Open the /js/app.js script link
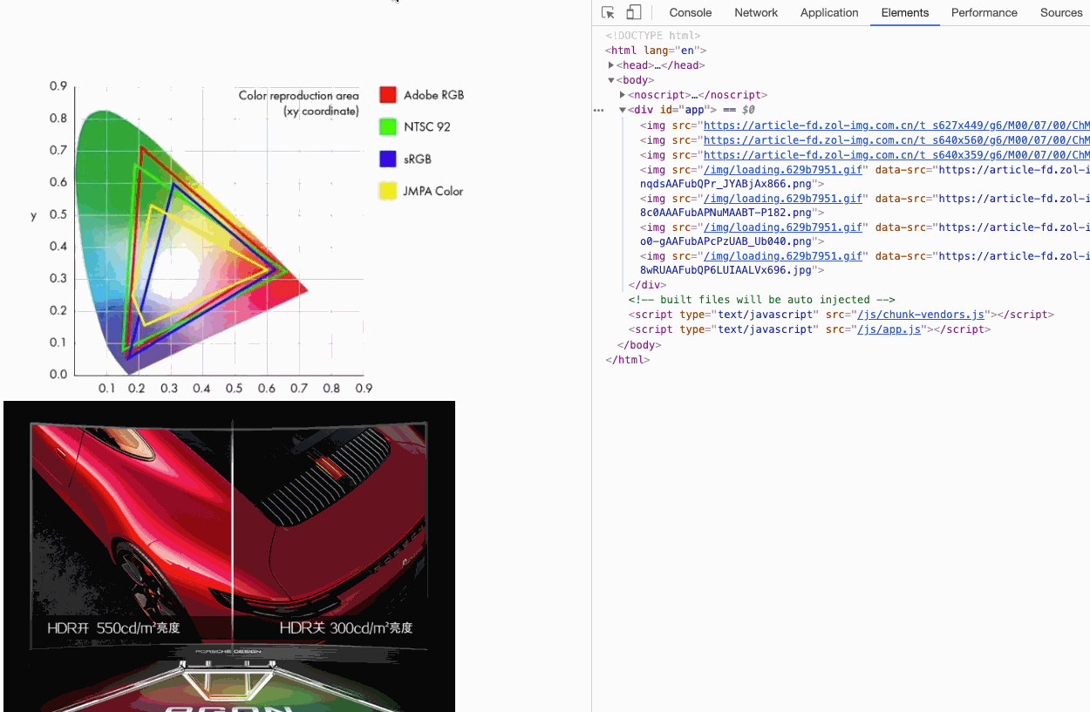 tap(889, 329)
